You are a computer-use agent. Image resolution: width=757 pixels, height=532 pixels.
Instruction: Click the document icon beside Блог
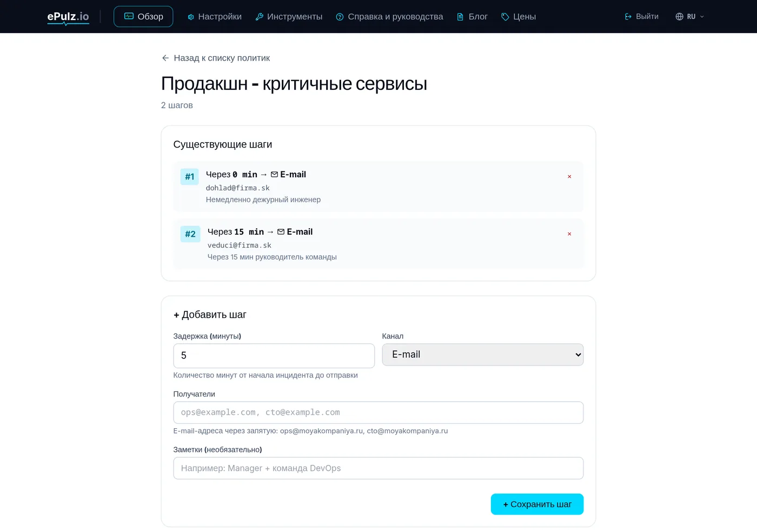(x=460, y=17)
